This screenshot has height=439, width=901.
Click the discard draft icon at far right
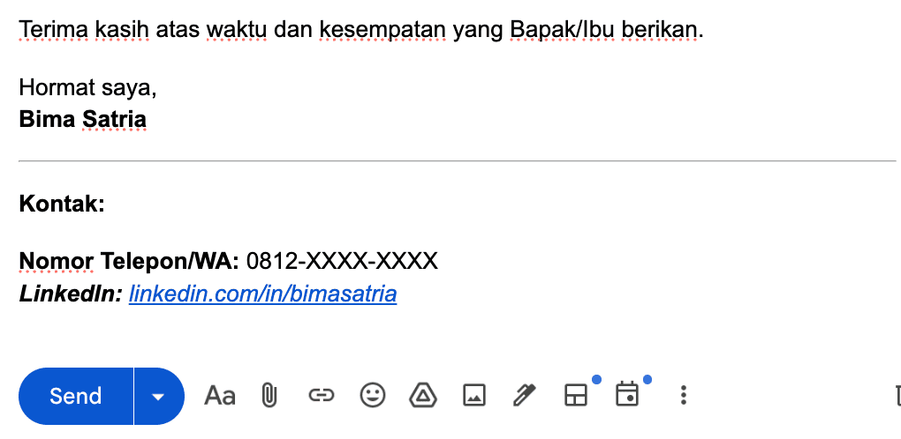point(897,396)
